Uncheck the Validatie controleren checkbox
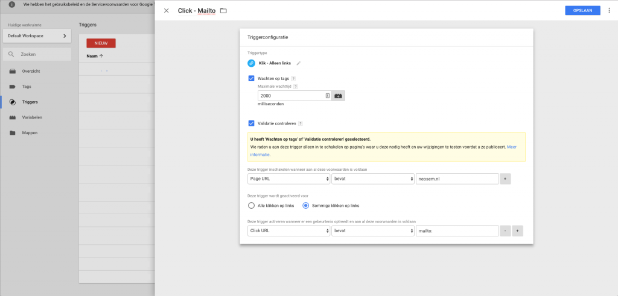618x296 pixels. point(251,123)
